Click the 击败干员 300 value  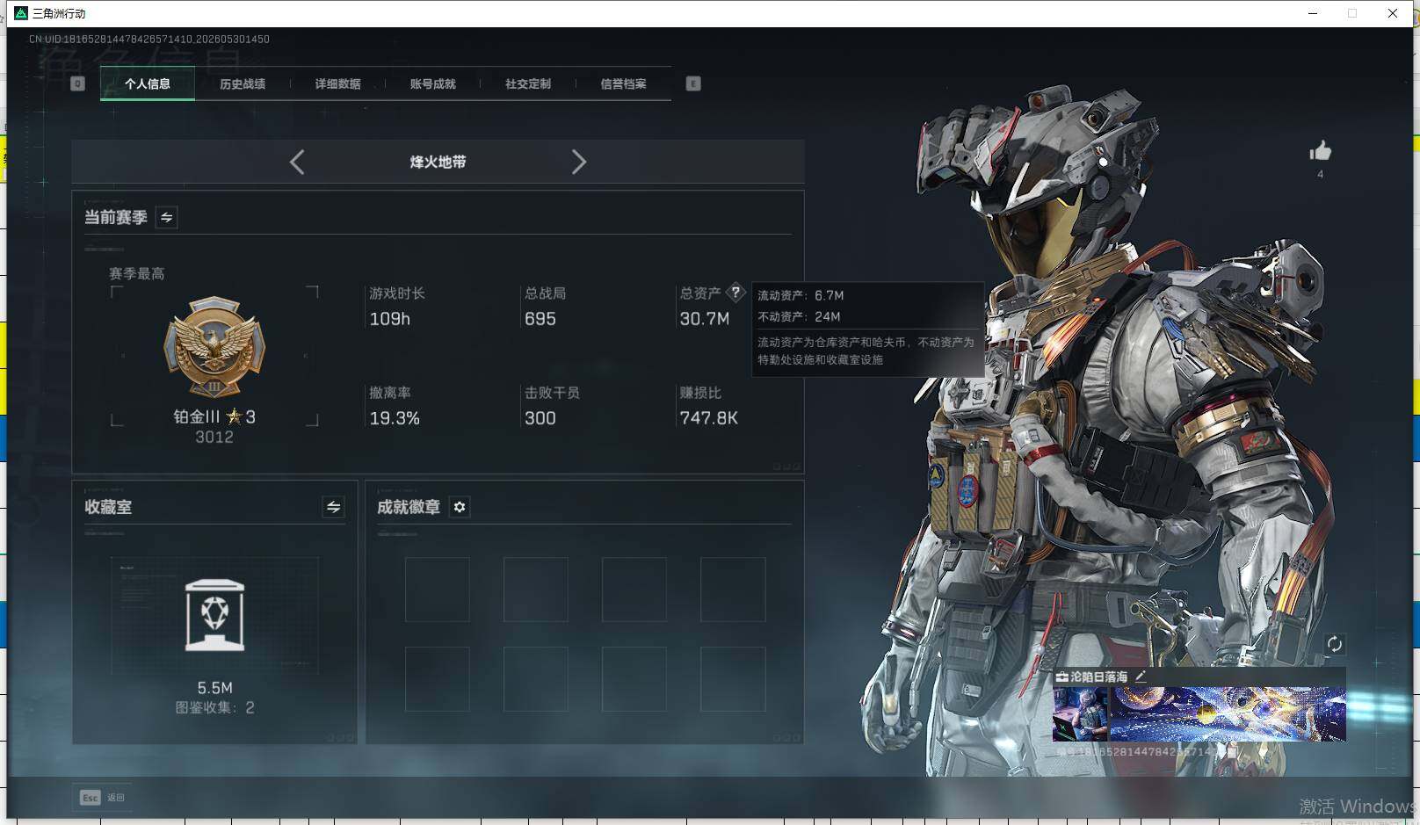540,418
